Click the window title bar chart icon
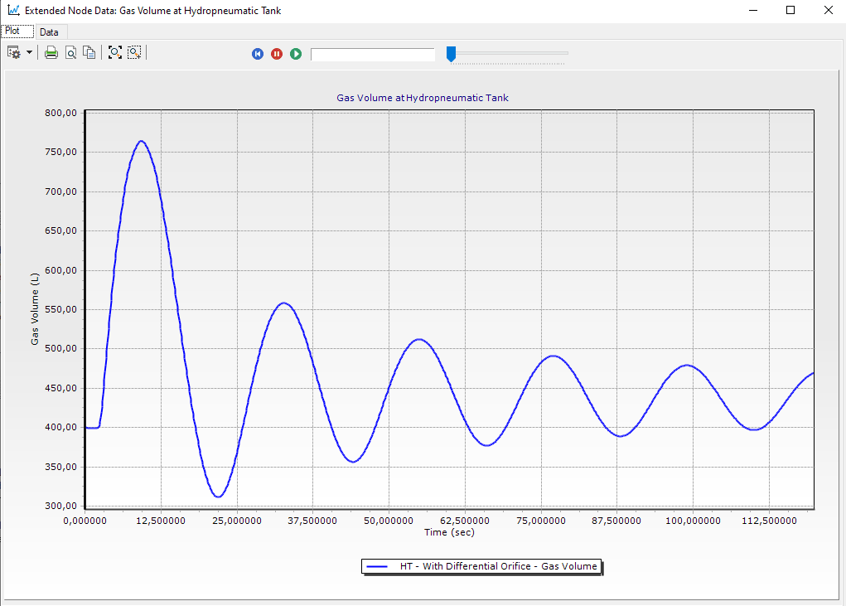846x606 pixels. point(13,10)
